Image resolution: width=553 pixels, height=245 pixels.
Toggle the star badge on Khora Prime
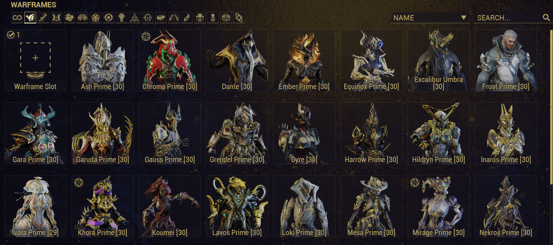point(78,182)
